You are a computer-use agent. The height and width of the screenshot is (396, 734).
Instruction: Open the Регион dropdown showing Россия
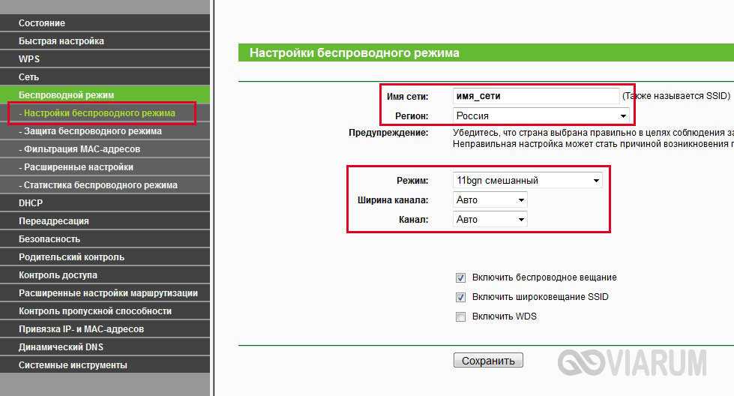click(x=541, y=116)
